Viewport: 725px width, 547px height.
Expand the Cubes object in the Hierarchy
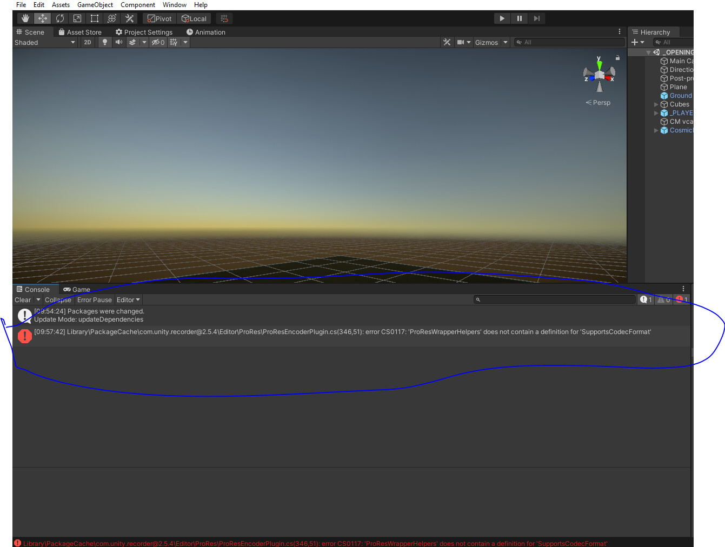point(656,104)
